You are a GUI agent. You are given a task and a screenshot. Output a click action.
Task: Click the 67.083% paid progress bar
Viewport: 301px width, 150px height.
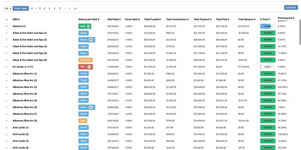(268, 26)
